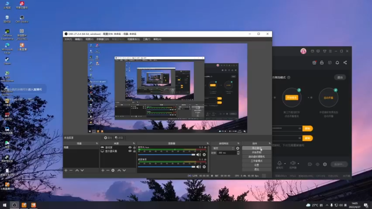372x209 pixels.
Task: Open the 编辑(E) menu in OBS
Action: tap(79, 39)
